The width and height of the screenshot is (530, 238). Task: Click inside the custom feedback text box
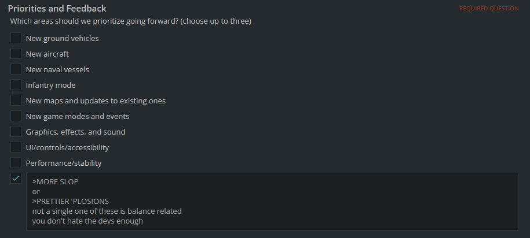(x=272, y=202)
